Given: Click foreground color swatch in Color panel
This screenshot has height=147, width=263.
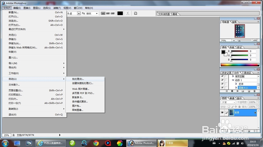Looking at the screenshot, I should [223, 52].
